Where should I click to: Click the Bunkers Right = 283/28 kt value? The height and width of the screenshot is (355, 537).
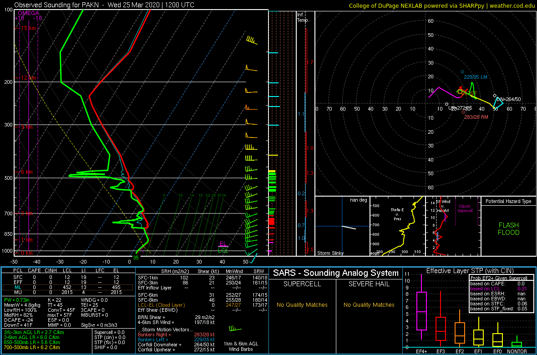pyautogui.click(x=176, y=335)
